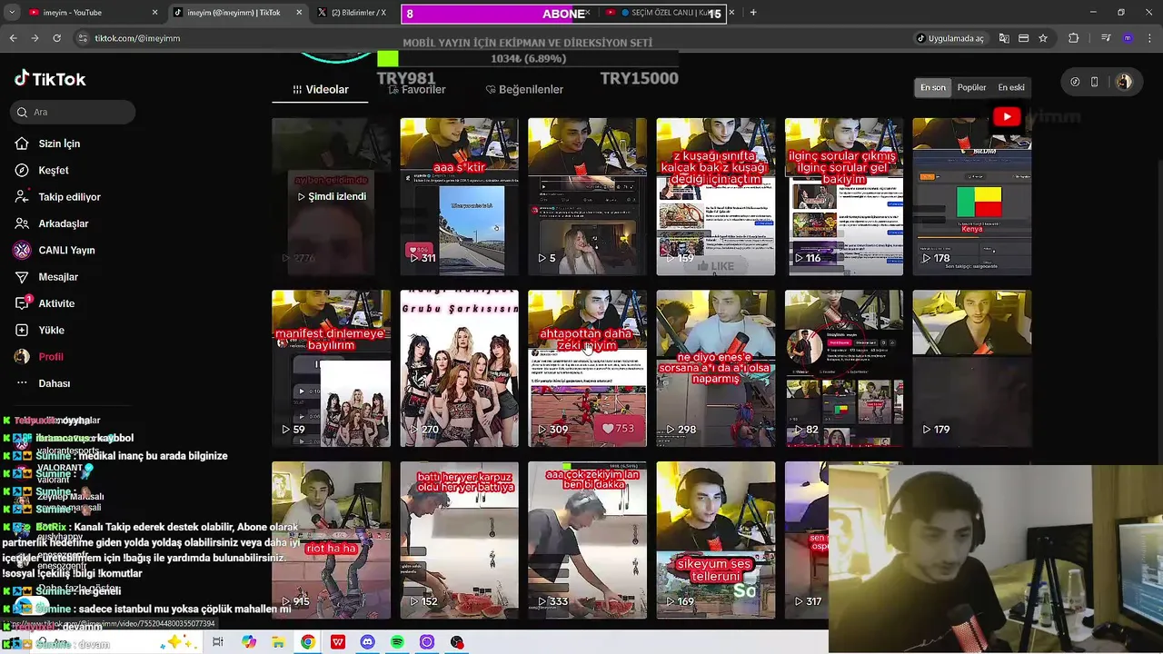Open Mesajlar

click(58, 277)
